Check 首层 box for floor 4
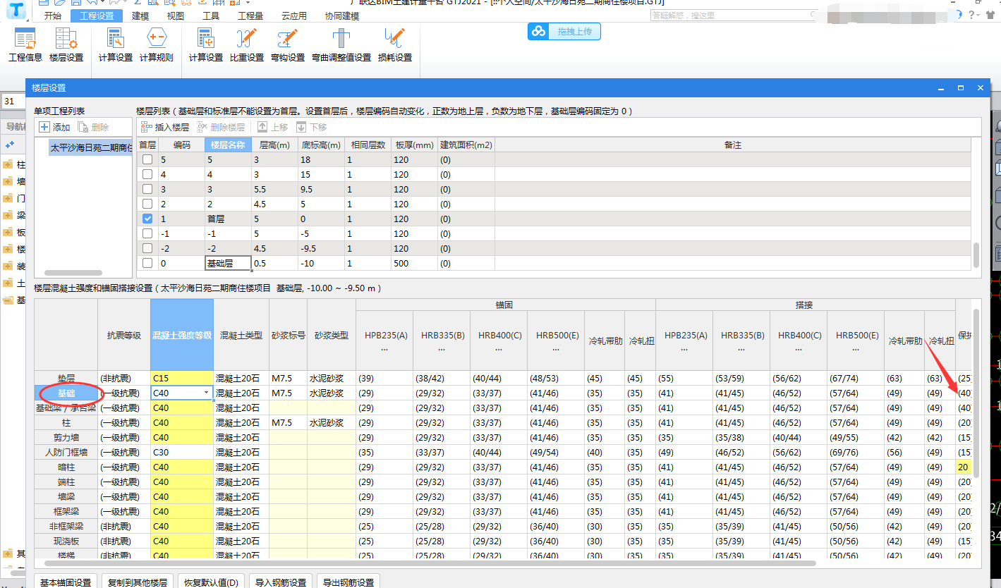Screen dimensions: 1001x588 [147, 174]
